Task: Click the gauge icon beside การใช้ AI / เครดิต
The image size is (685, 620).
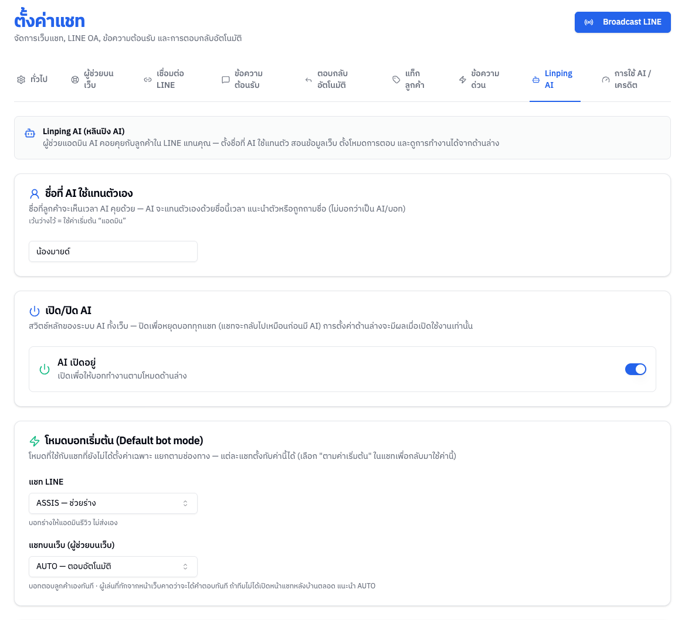Action: [605, 80]
